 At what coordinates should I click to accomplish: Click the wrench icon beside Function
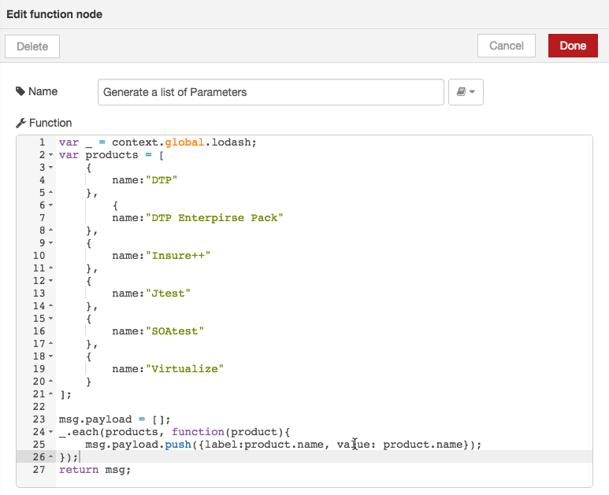[x=20, y=123]
